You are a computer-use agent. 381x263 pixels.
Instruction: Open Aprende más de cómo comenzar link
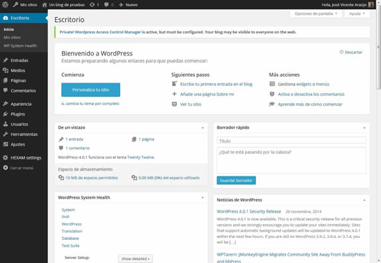pos(310,104)
